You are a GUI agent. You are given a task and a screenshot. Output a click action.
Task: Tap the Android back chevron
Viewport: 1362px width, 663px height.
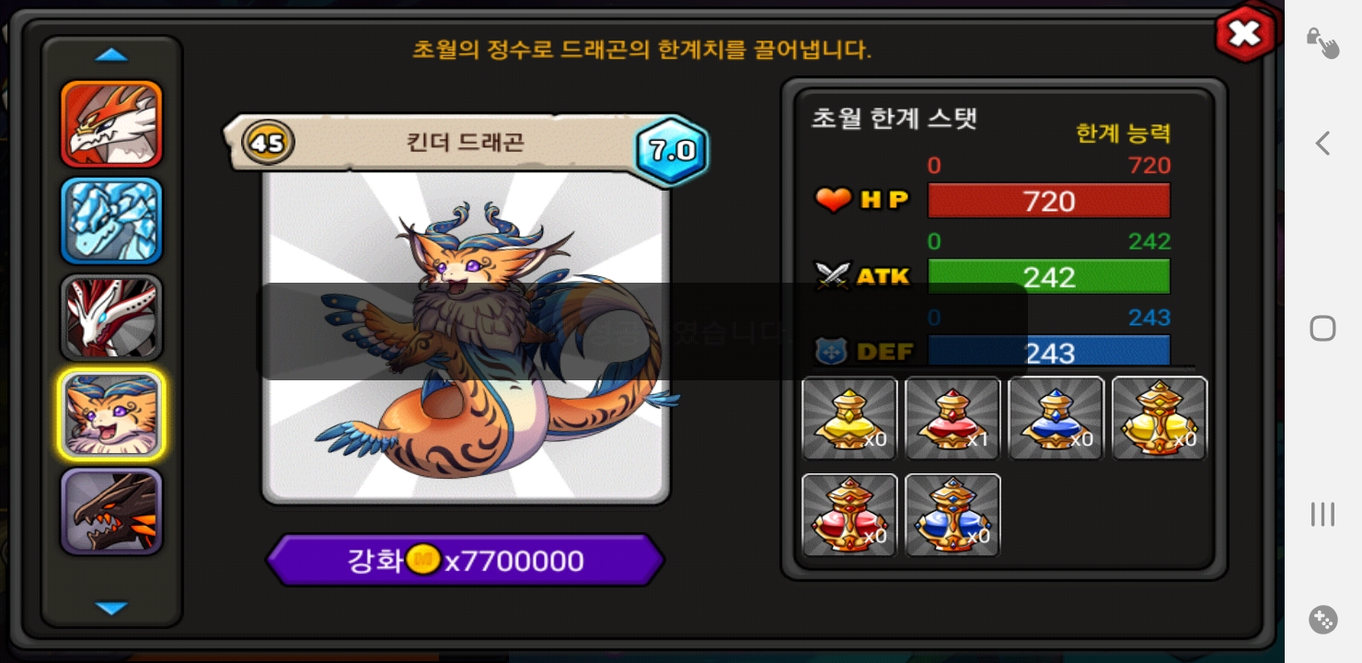pos(1322,143)
